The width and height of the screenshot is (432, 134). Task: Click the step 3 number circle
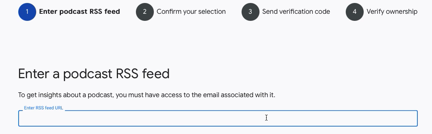tap(250, 12)
